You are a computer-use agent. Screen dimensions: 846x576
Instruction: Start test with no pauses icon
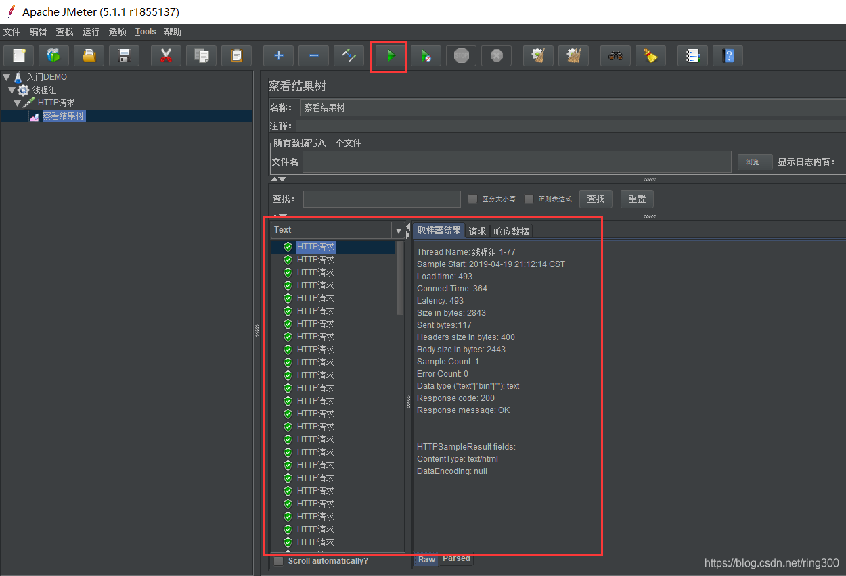pos(426,55)
